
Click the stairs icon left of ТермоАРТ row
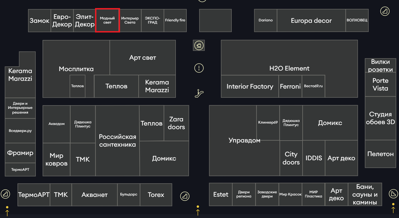(6, 194)
